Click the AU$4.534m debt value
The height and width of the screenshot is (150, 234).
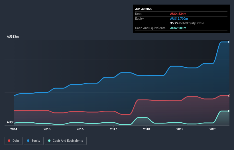coord(178,14)
